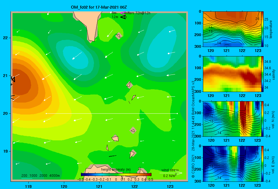Click longitude label 121 on main map axis
Image resolution: width=278 pixels, height=189 pixels.
click(99, 186)
